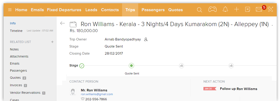
Task: Open ron.williams@gmail.com email link
Action: tap(97, 94)
